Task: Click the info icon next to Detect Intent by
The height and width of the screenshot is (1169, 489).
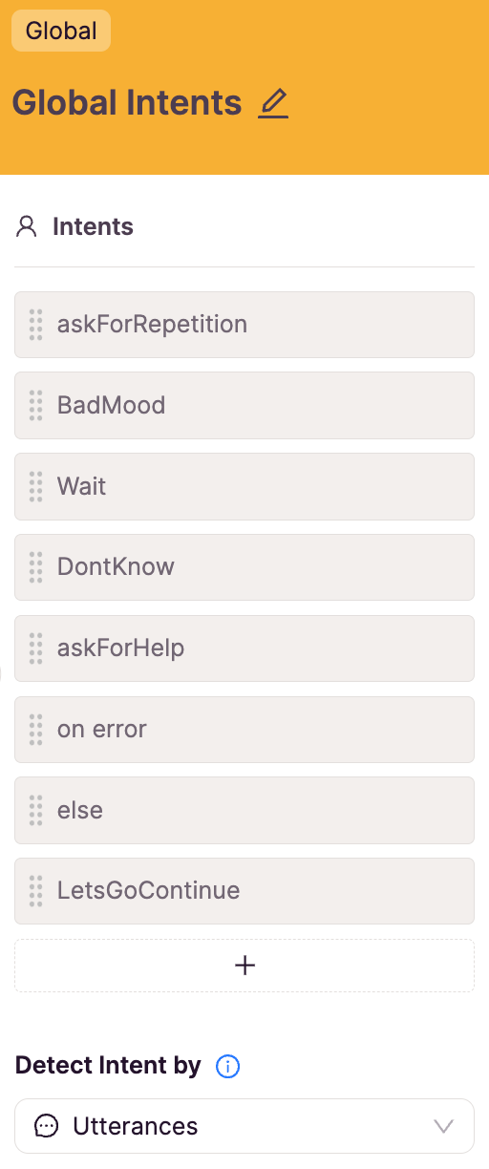Action: click(x=227, y=1066)
